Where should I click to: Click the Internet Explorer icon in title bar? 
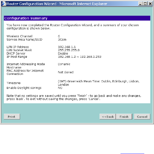pos(3,4)
